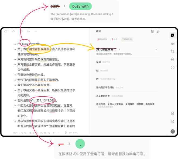This screenshot has width=178, height=159.
Task: Accept the green 'busy with' suggestion pill
Action: click(x=80, y=6)
